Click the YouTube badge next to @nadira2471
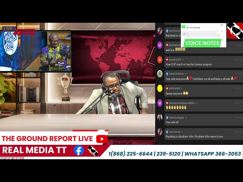The width and height of the screenshot is (243, 182). coord(167,60)
